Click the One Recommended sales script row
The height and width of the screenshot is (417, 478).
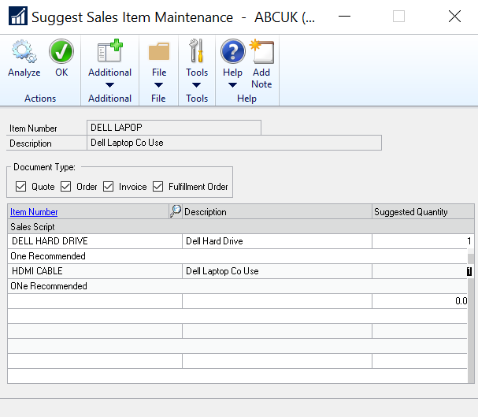click(238, 256)
